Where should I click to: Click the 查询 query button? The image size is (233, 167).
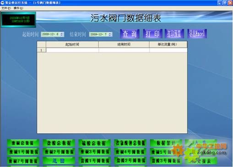pos(130,34)
